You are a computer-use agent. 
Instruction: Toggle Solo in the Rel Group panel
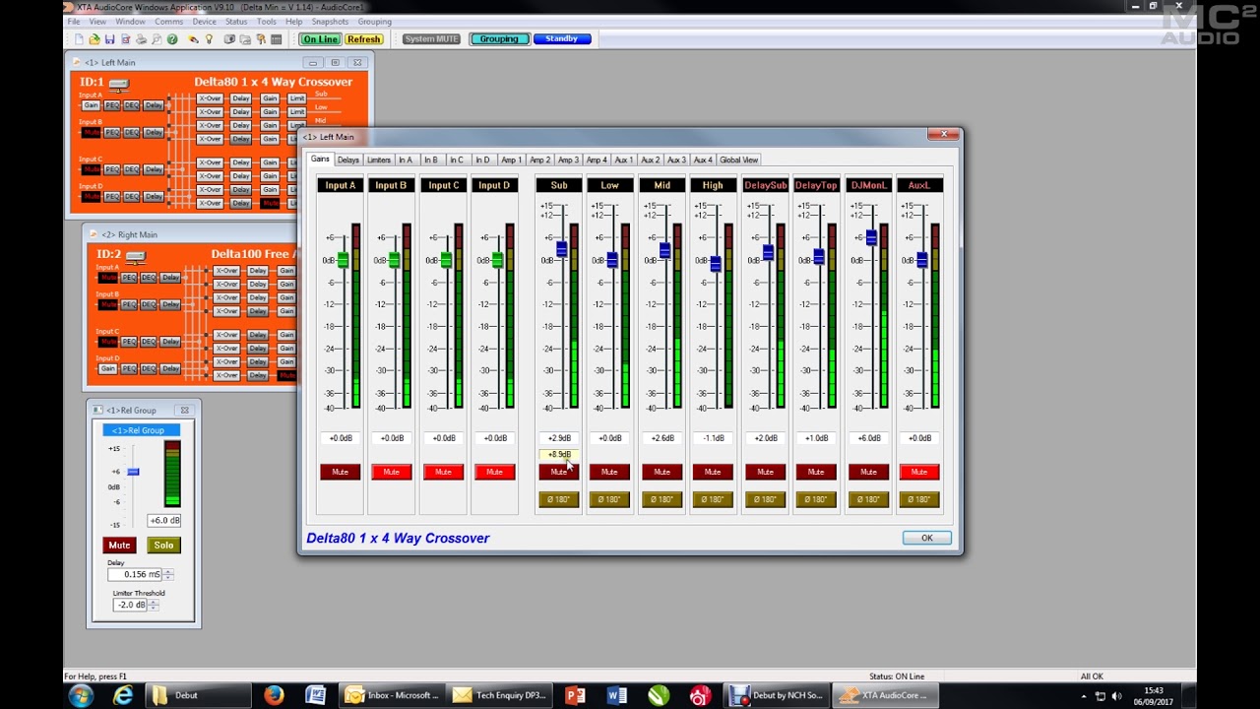pyautogui.click(x=163, y=546)
